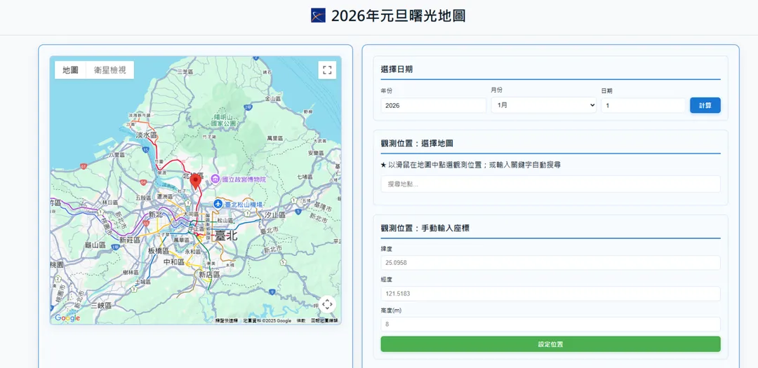The image size is (758, 368).
Task: Open 鍵盤快速鍵 keyboard shortcuts link
Action: tap(226, 320)
